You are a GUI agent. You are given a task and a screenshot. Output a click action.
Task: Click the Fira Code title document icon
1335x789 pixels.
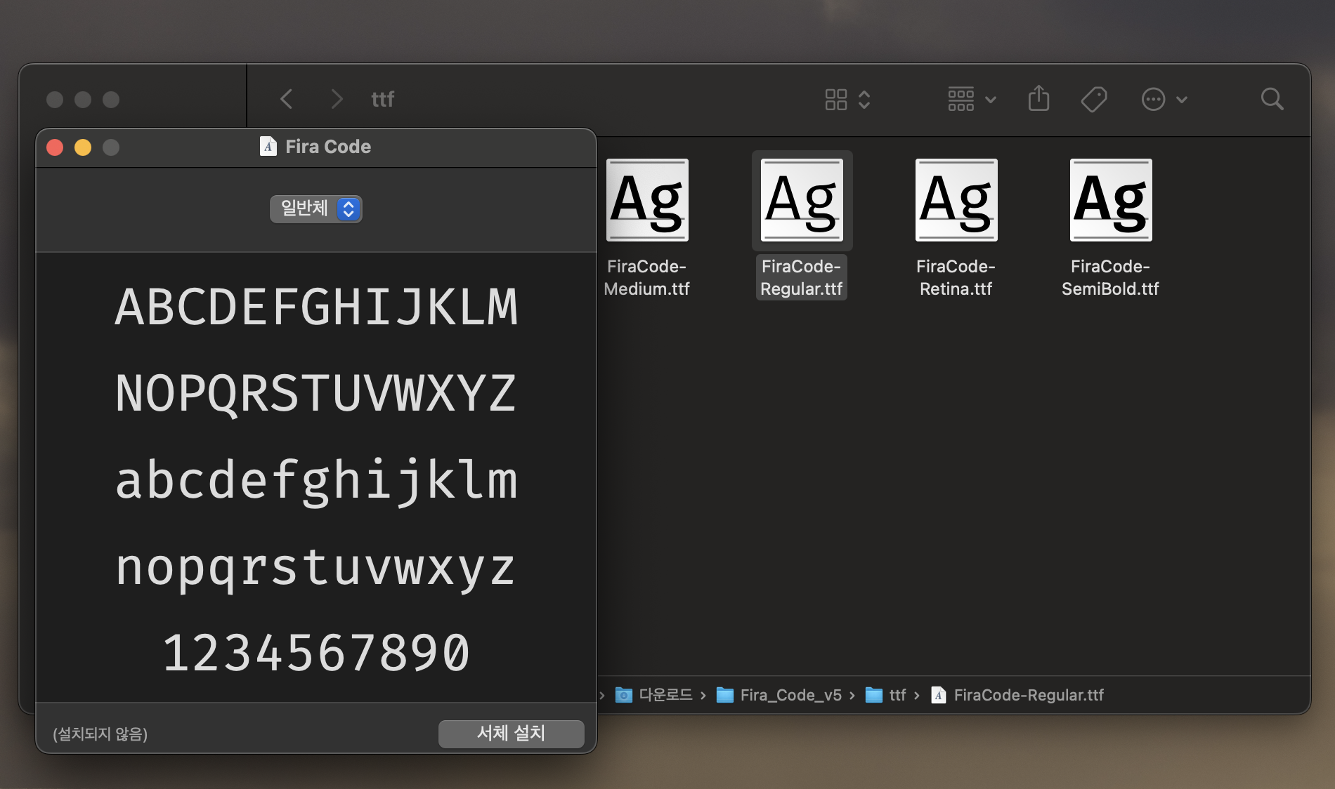(268, 146)
